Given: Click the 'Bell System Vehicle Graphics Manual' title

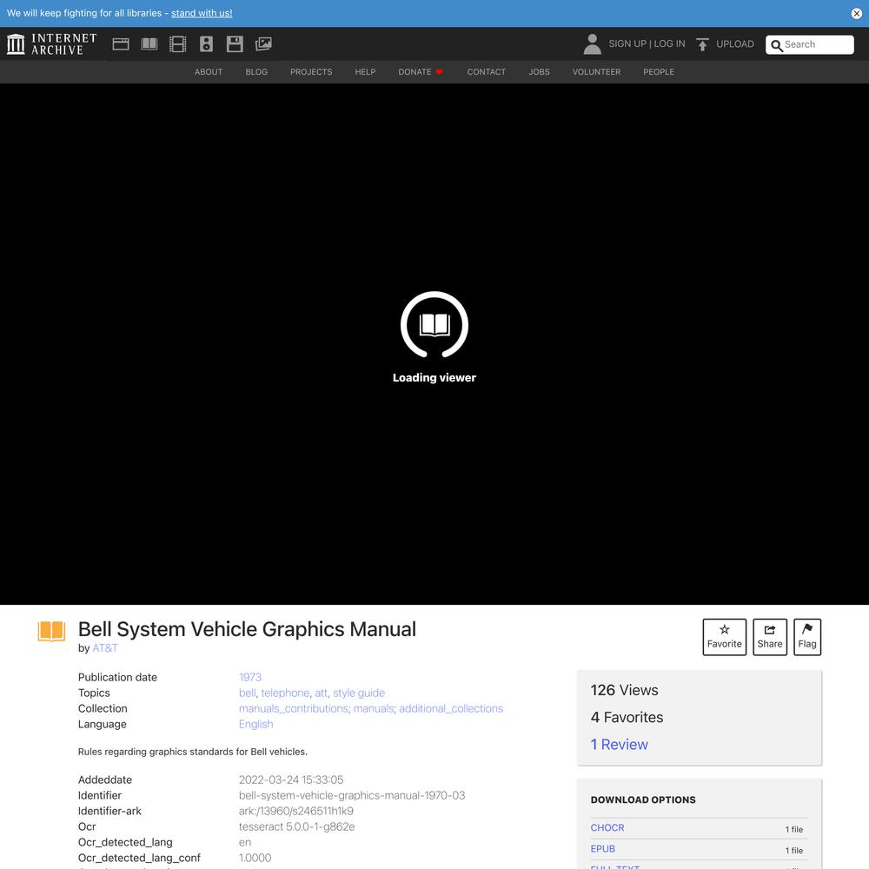Looking at the screenshot, I should coord(247,629).
